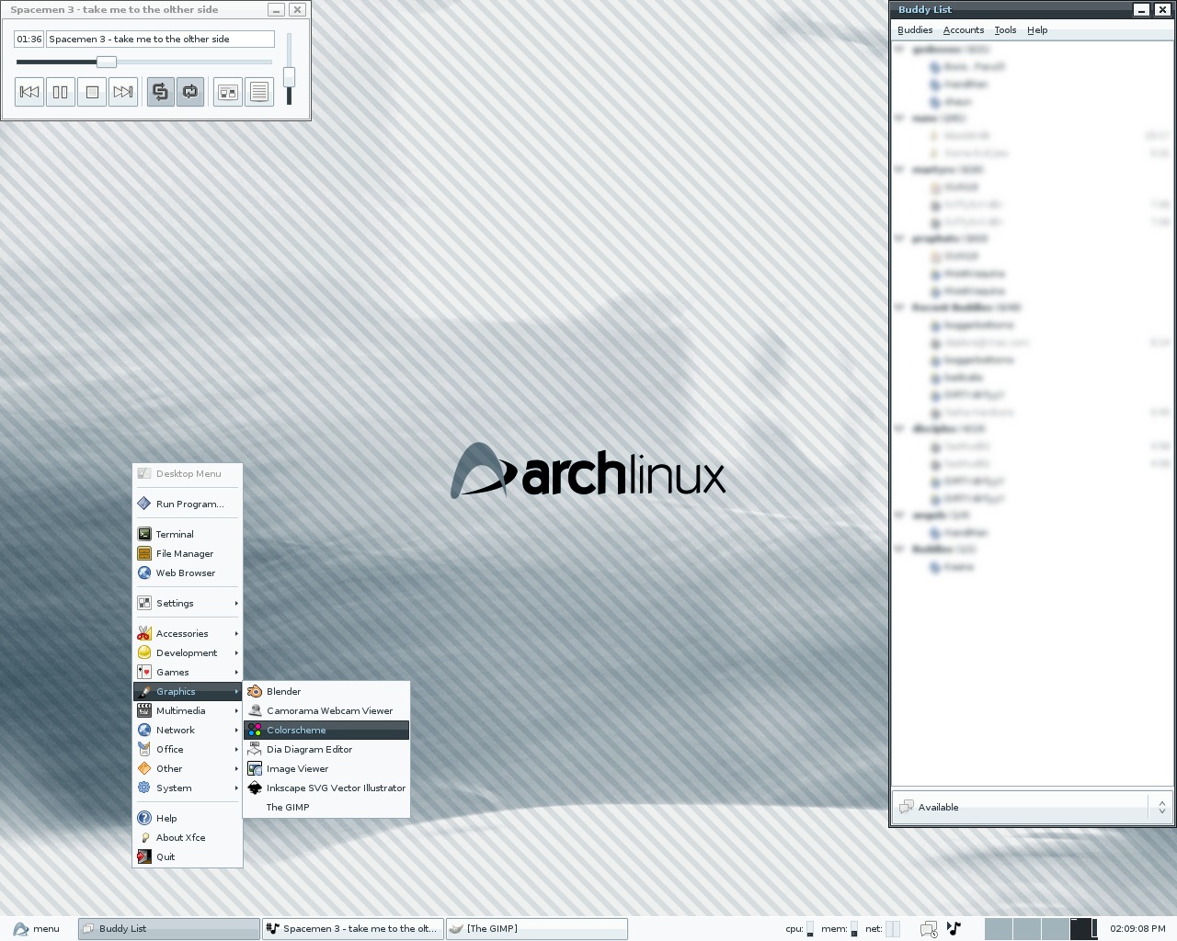Image resolution: width=1177 pixels, height=941 pixels.
Task: Skip to next track in music player
Action: (123, 92)
